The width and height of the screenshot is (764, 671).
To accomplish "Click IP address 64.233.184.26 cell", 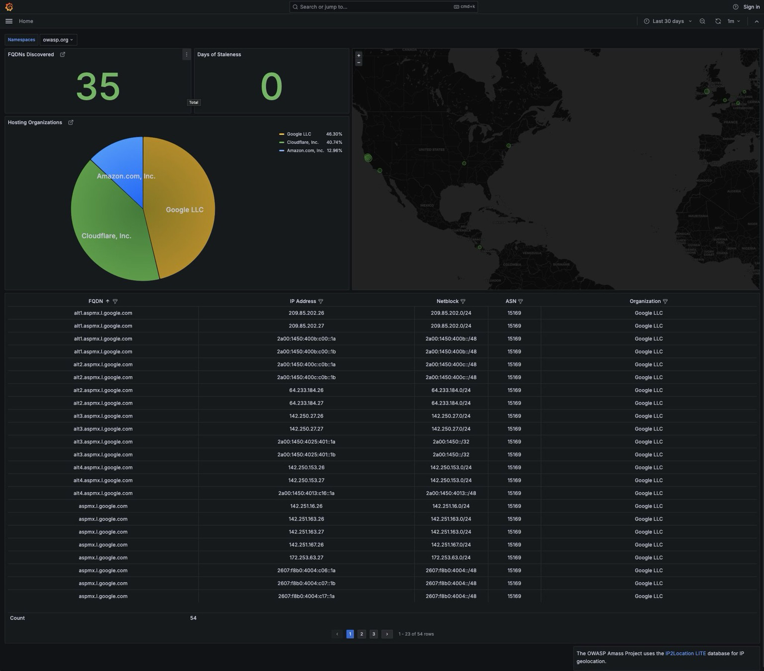I will (x=306, y=390).
